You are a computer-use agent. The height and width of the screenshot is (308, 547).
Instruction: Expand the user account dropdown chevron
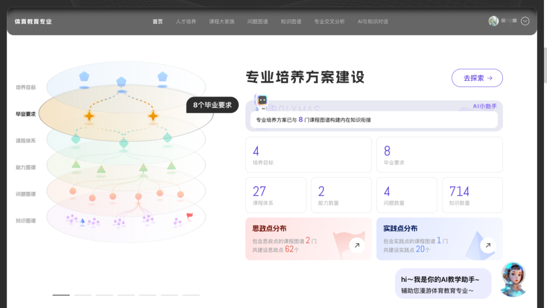pos(525,21)
